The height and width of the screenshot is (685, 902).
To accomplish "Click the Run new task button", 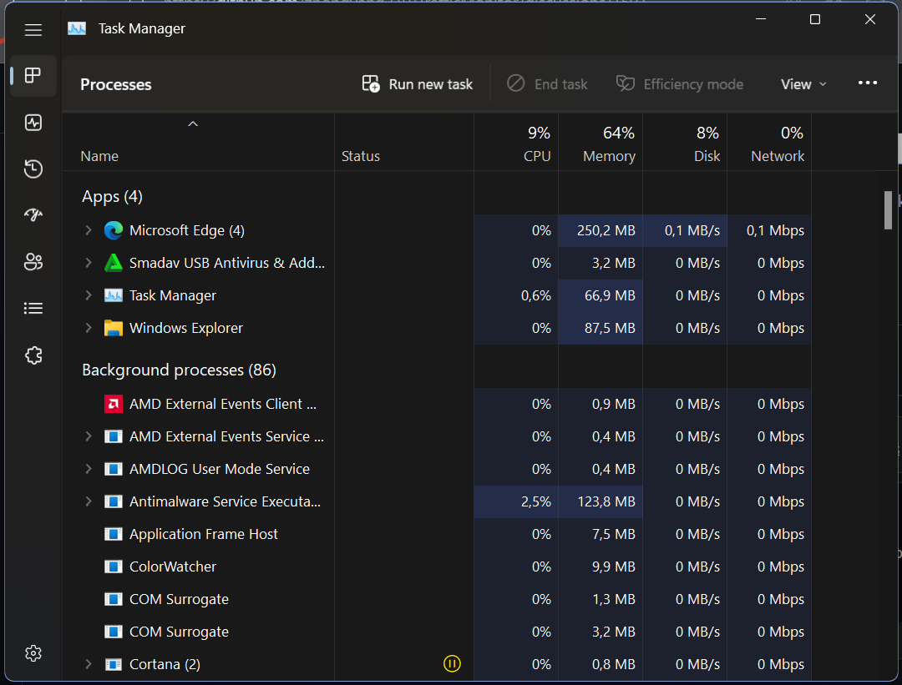I will pyautogui.click(x=417, y=83).
